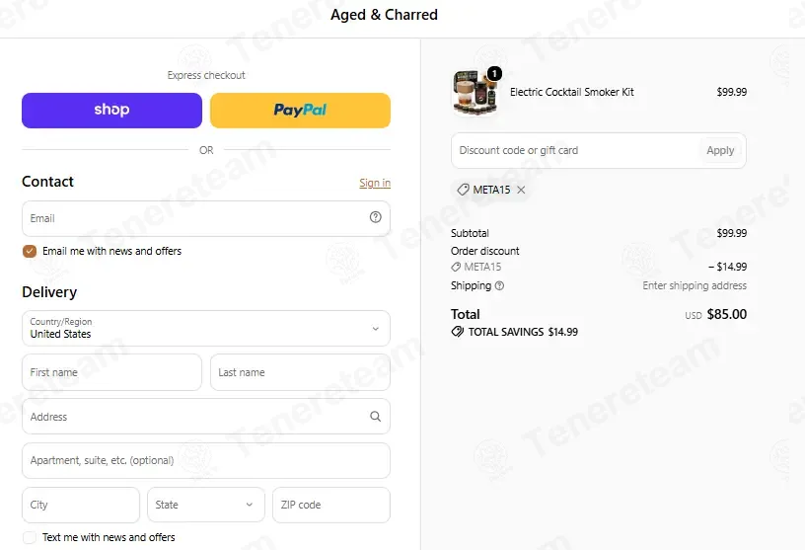Screen dimensions: 805x550
Task: Click the $85.00 total amount
Action: tap(726, 314)
